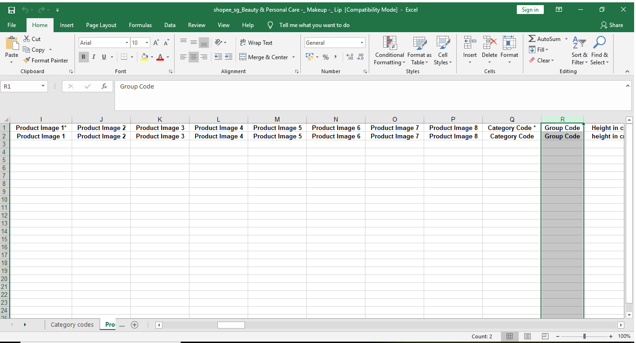Click the Share button

(612, 25)
